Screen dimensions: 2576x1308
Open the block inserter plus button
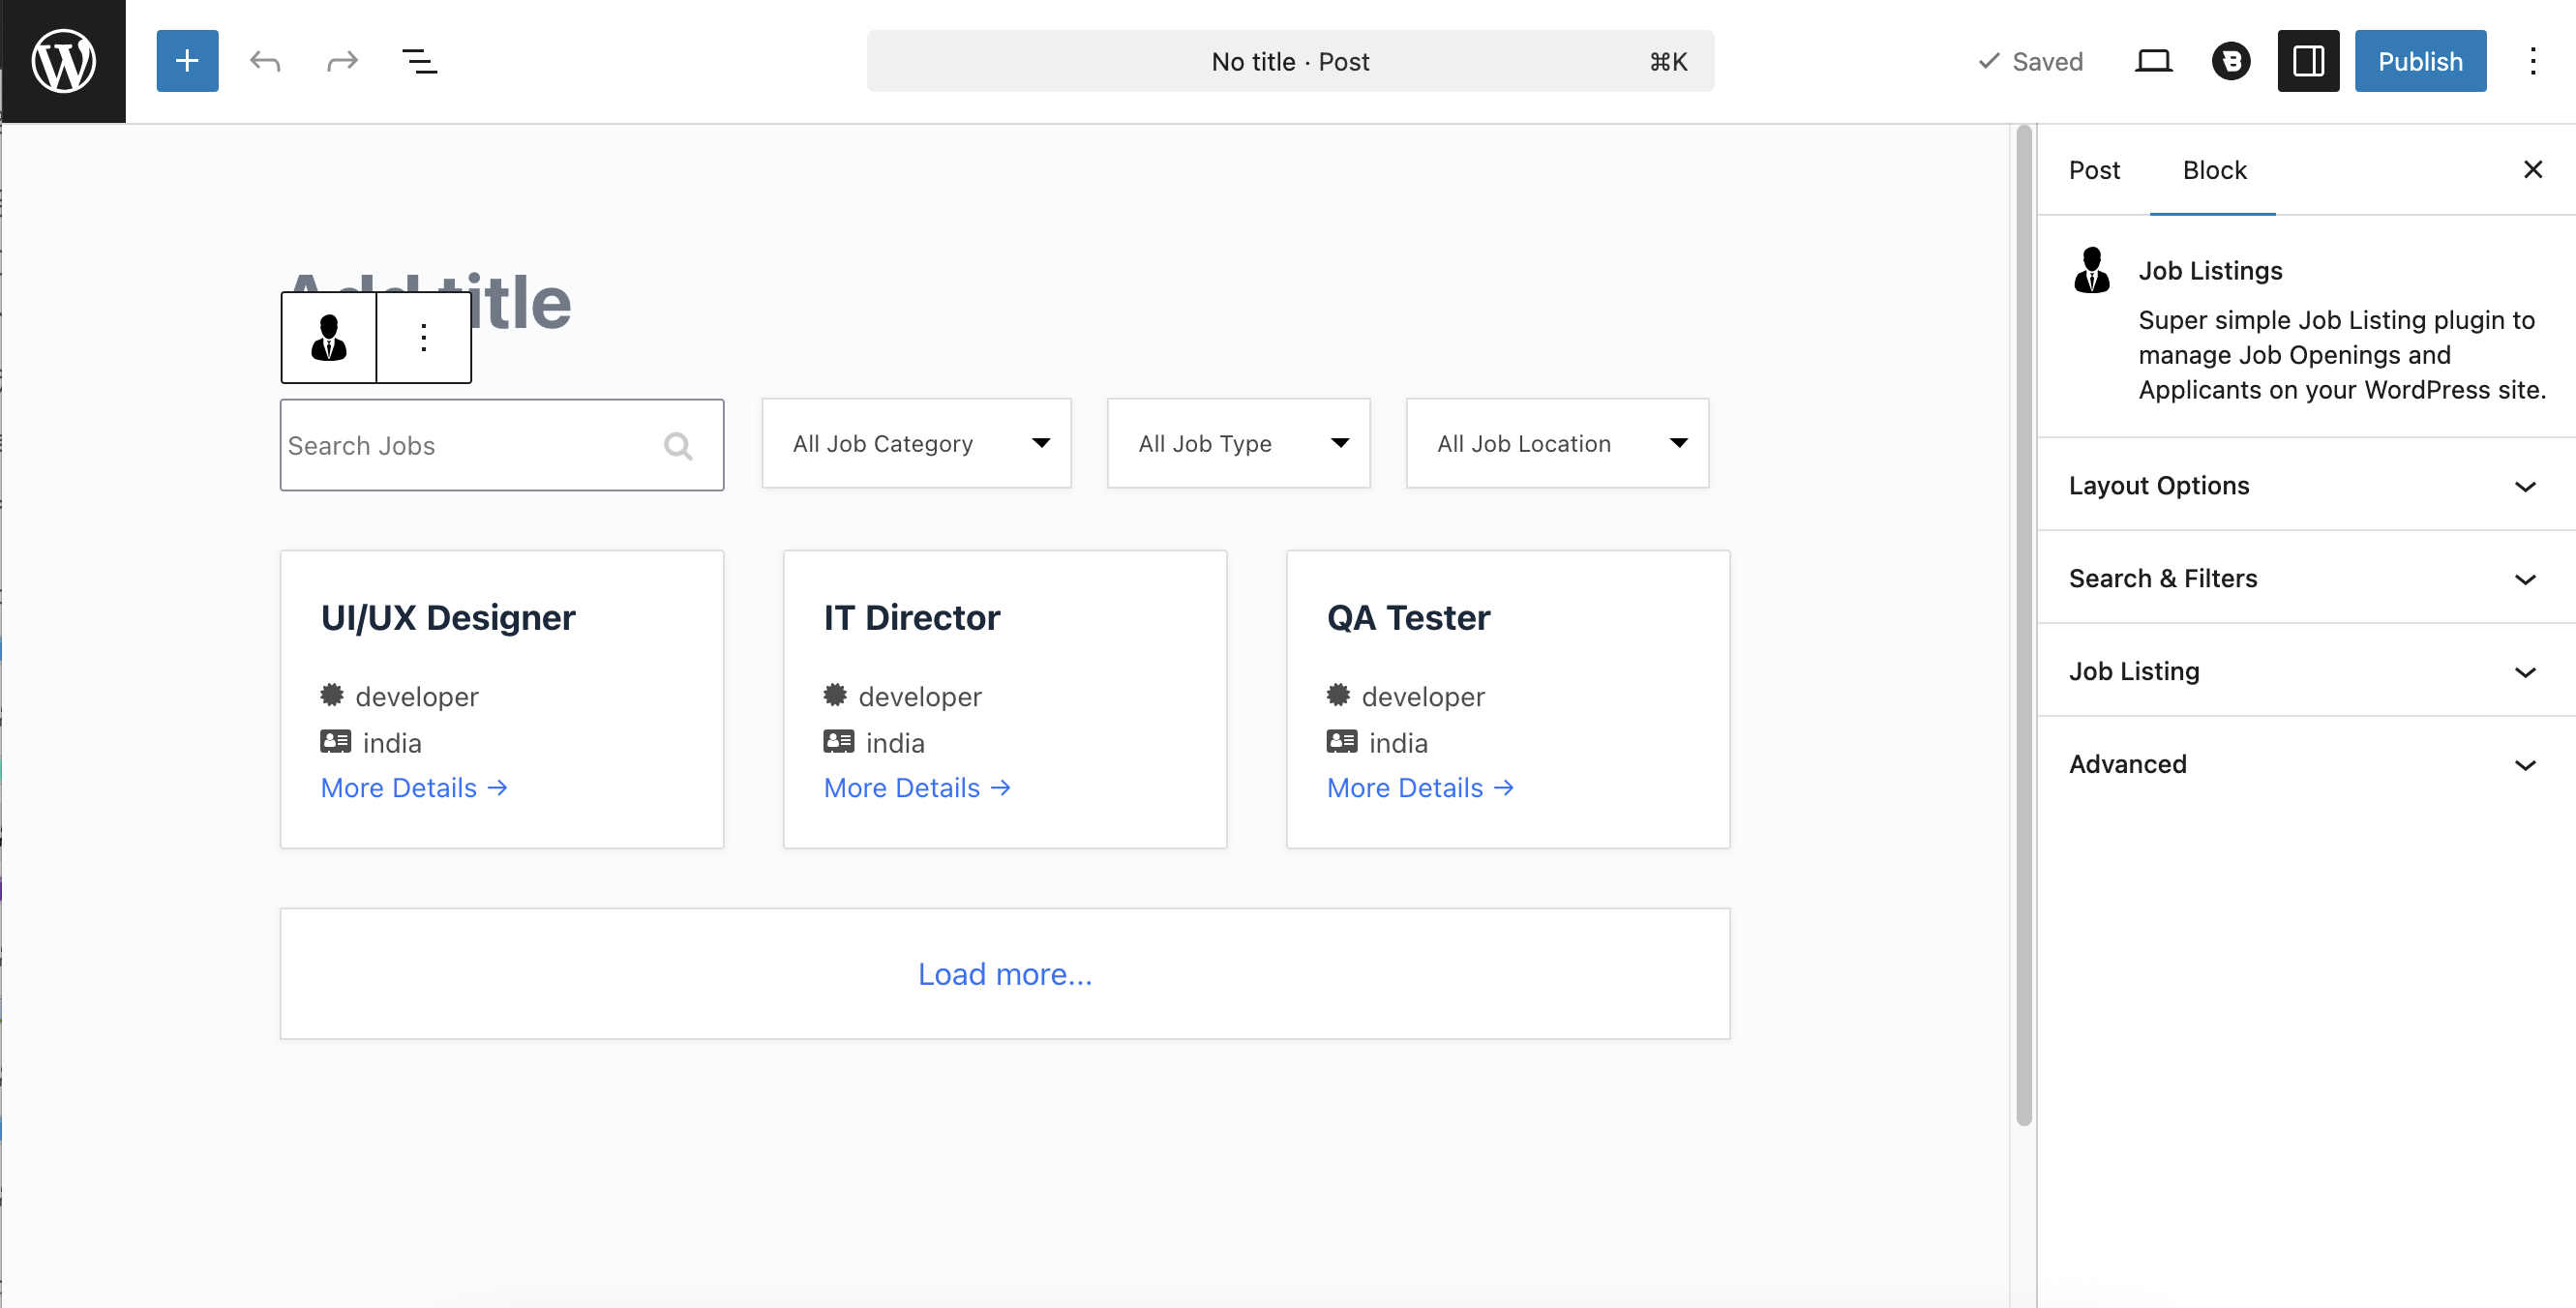point(187,61)
